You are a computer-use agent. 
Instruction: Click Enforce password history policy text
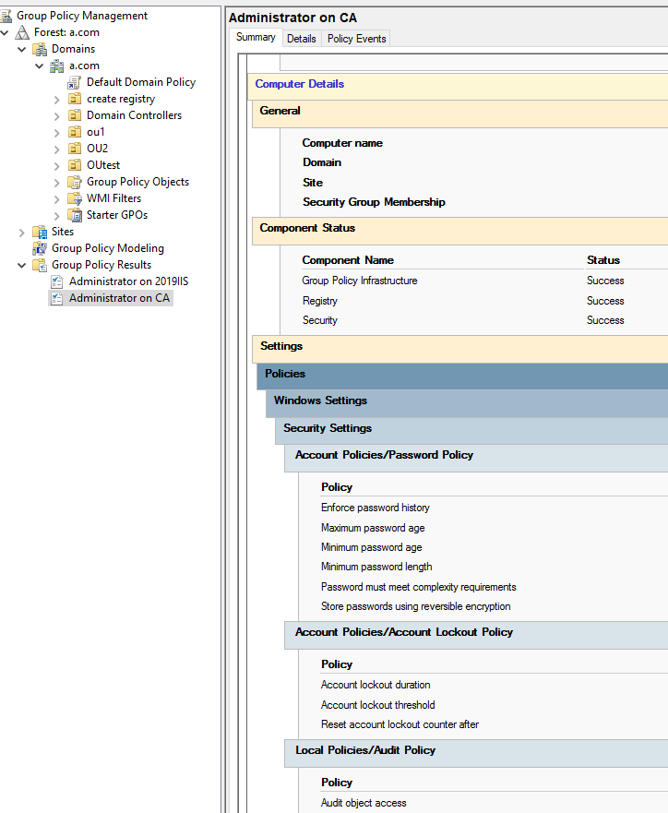(376, 508)
